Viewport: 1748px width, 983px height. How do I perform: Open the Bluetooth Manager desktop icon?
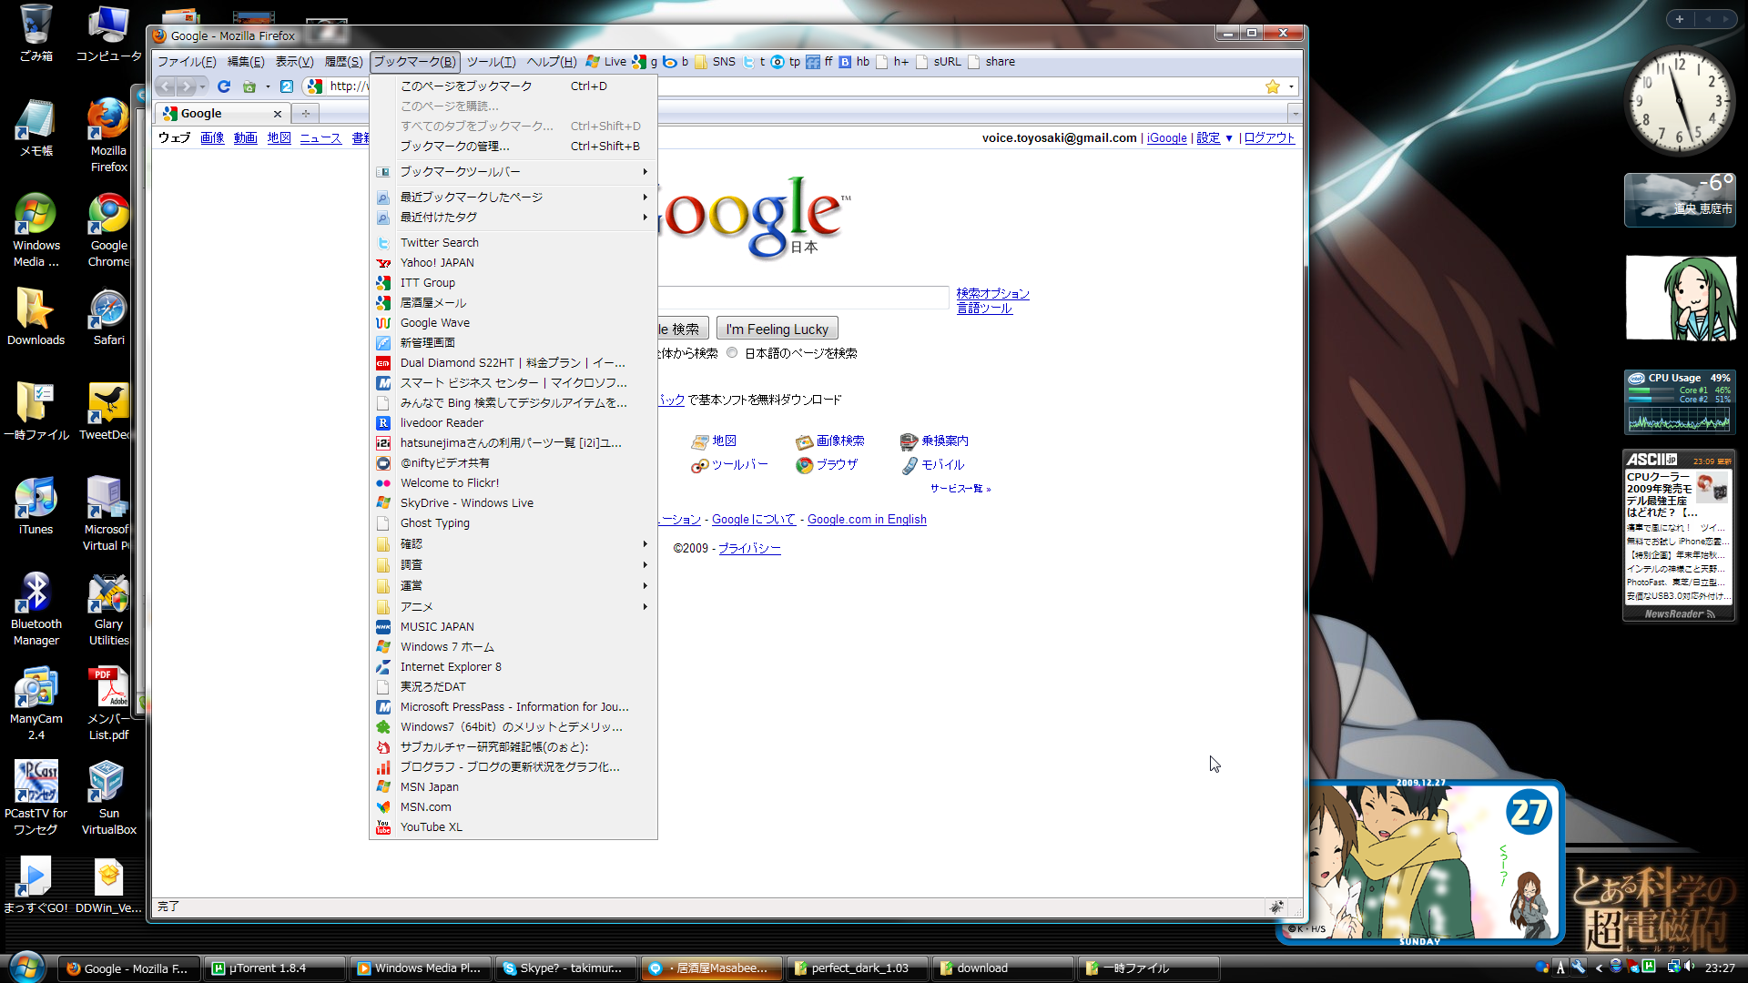(36, 609)
